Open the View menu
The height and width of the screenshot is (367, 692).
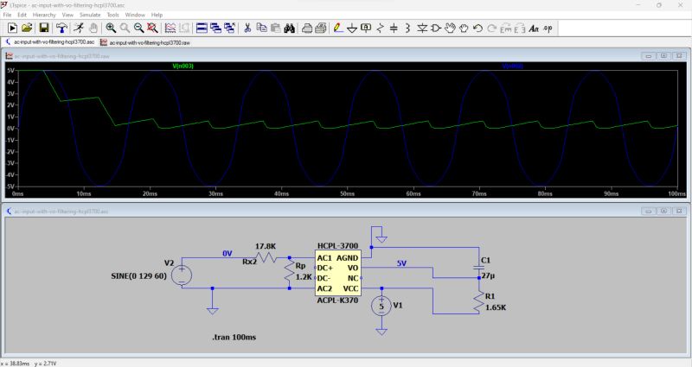point(67,15)
